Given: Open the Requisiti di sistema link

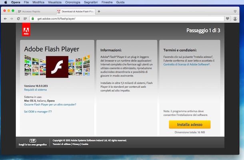Looking at the screenshot, I should [35, 90].
